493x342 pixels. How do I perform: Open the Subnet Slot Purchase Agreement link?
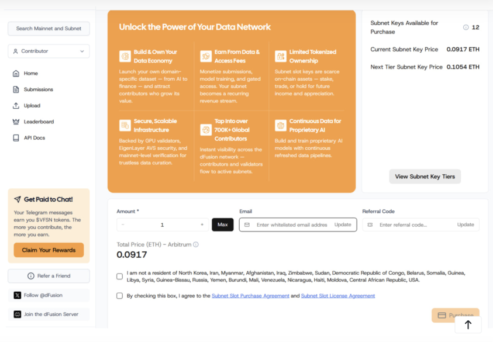(250, 296)
